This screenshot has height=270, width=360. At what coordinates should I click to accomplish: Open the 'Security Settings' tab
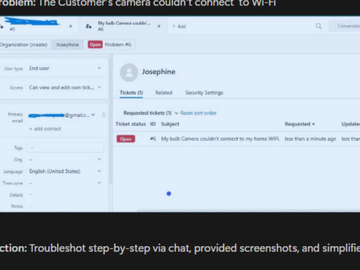click(x=204, y=93)
